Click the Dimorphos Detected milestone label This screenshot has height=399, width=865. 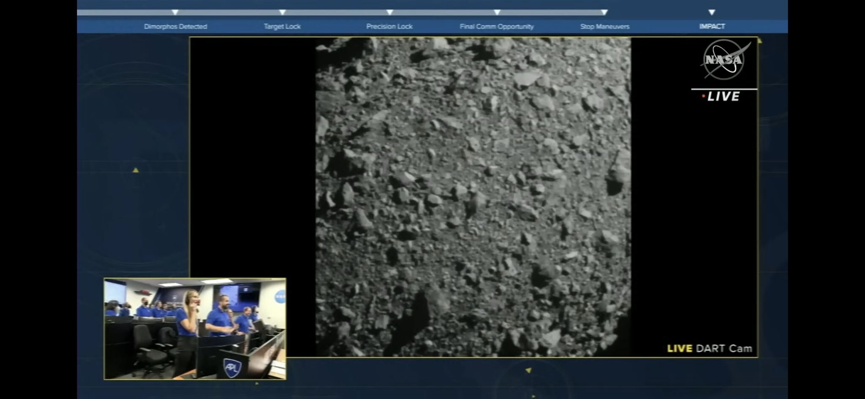175,26
